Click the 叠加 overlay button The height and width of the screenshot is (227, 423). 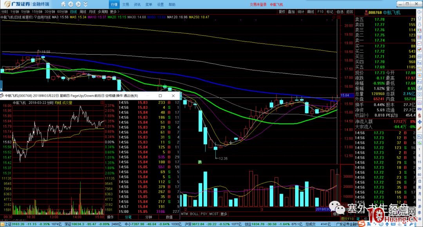(x=291, y=12)
